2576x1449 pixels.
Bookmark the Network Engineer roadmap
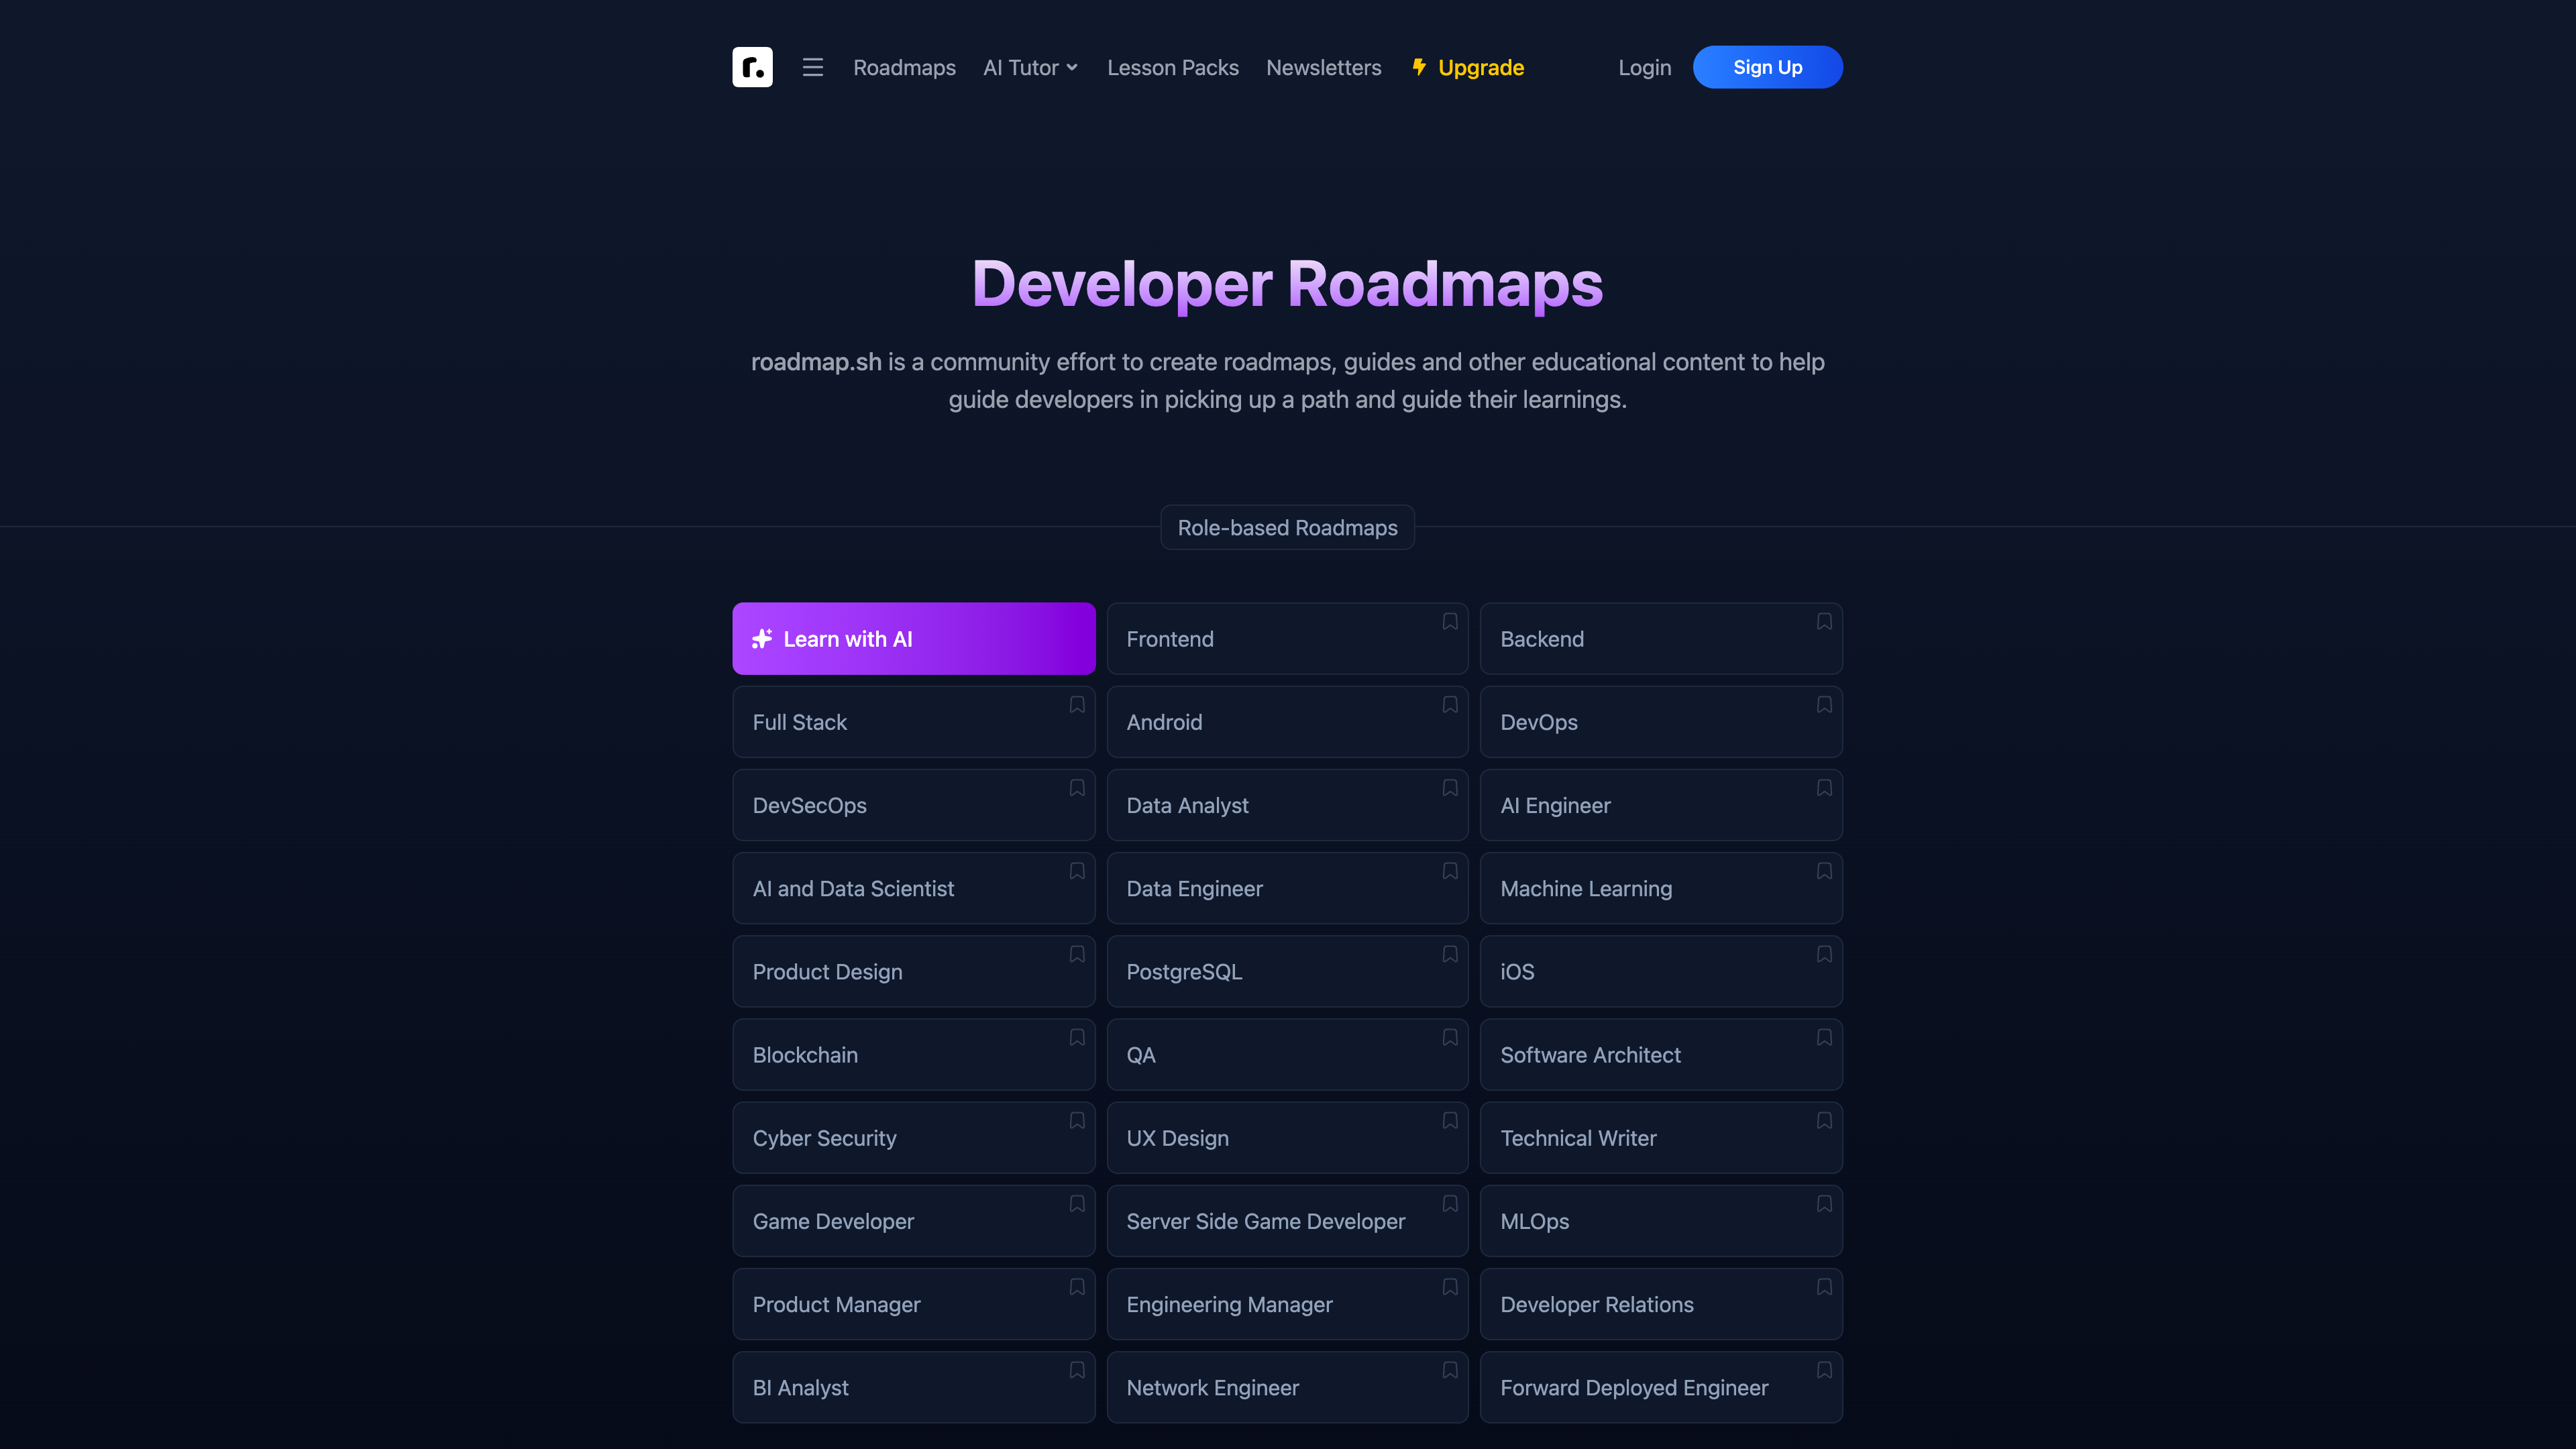tap(1450, 1369)
